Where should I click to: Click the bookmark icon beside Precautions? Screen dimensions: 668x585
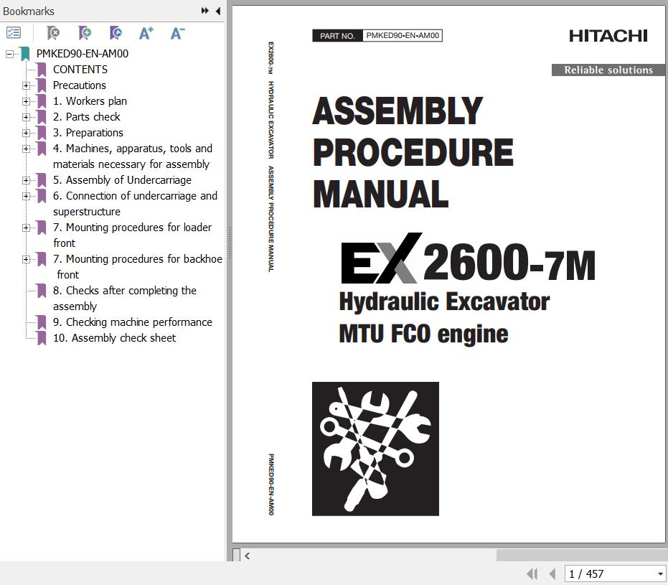(x=42, y=85)
